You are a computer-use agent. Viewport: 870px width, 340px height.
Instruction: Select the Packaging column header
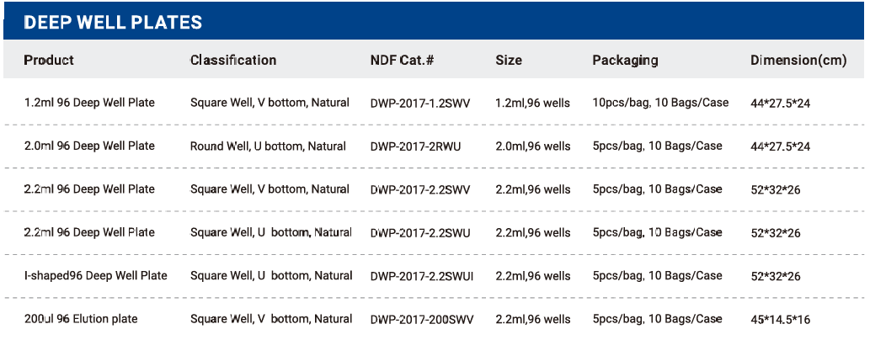[625, 60]
